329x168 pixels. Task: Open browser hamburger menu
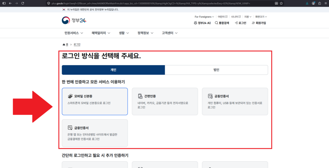tap(325, 3)
